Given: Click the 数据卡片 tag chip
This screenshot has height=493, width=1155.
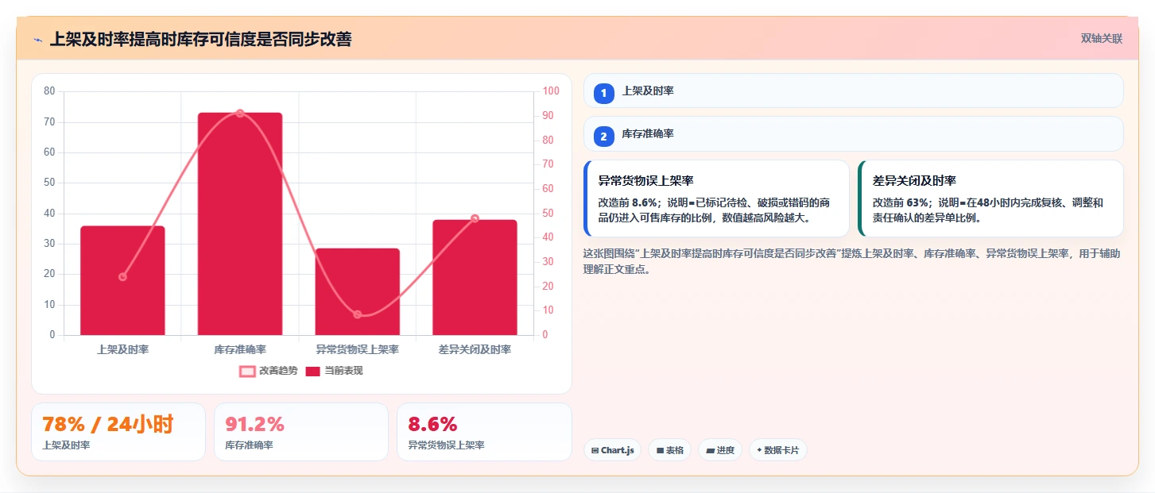Looking at the screenshot, I should [x=778, y=450].
